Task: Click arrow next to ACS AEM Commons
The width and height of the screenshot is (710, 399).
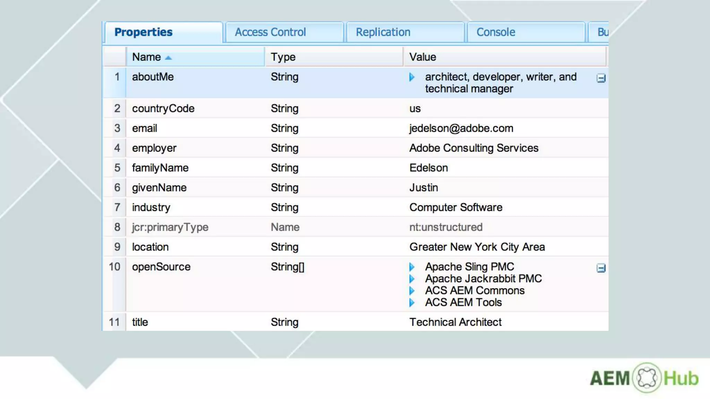Action: tap(412, 291)
